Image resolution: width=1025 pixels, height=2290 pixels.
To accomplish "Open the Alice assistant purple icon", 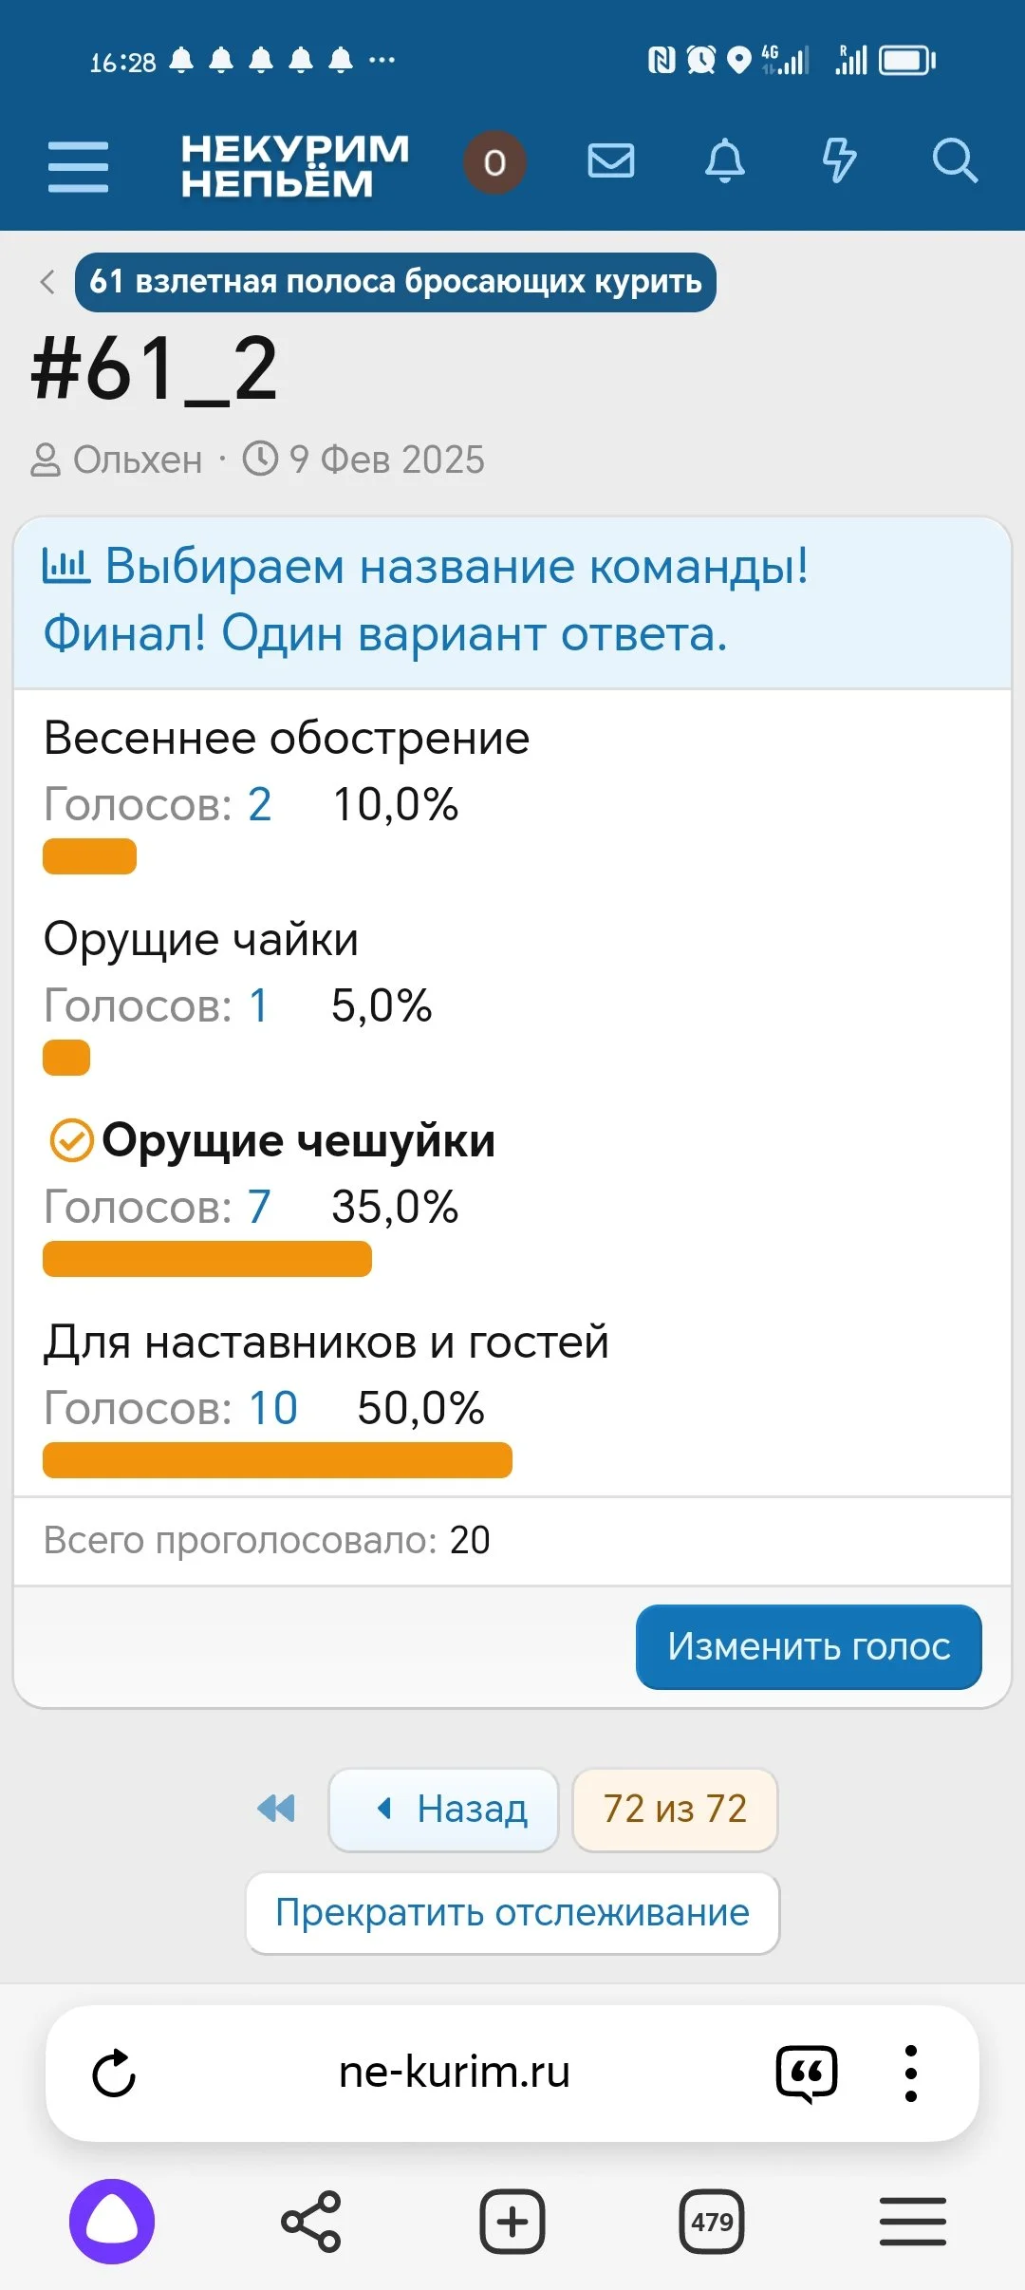I will coord(112,2222).
